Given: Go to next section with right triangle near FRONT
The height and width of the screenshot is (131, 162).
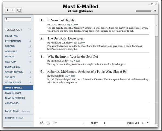Looking at the screenshot, I should click(105, 123).
